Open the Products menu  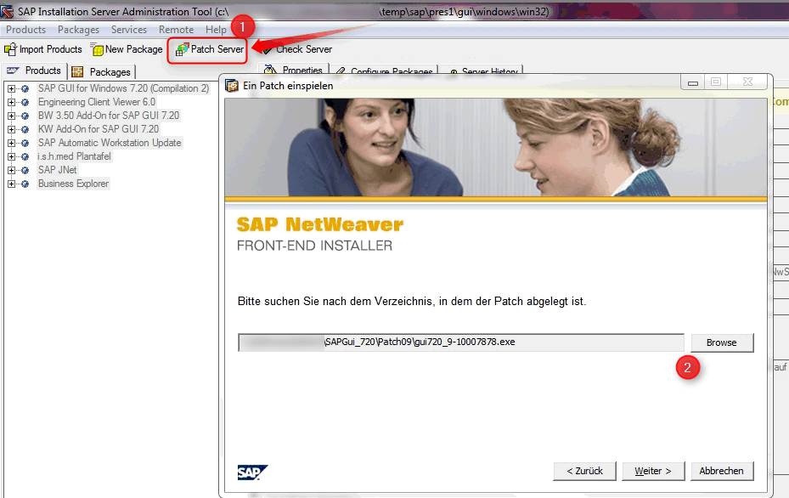(25, 30)
